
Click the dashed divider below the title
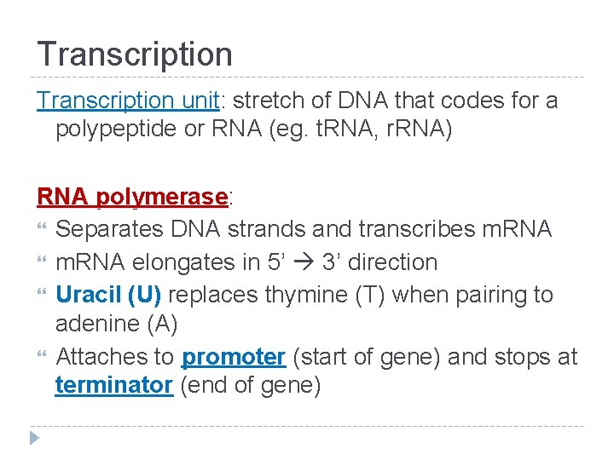pos(307,77)
